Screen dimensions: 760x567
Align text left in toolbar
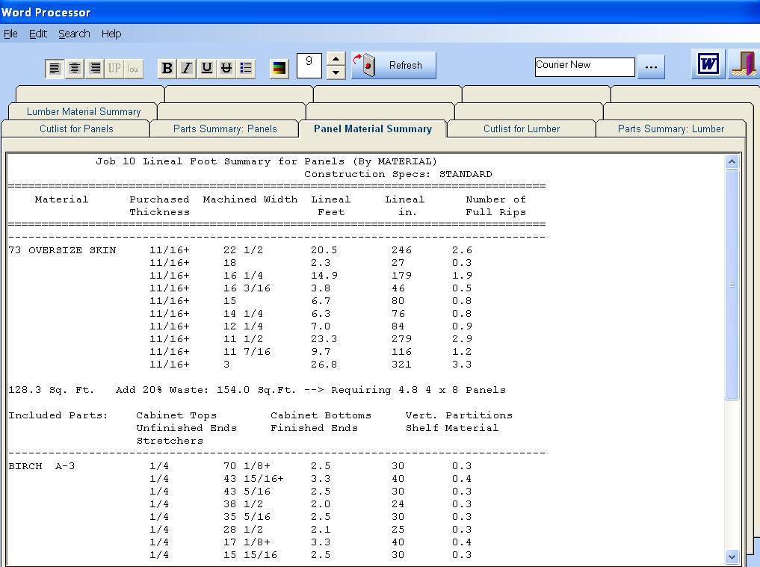point(55,68)
